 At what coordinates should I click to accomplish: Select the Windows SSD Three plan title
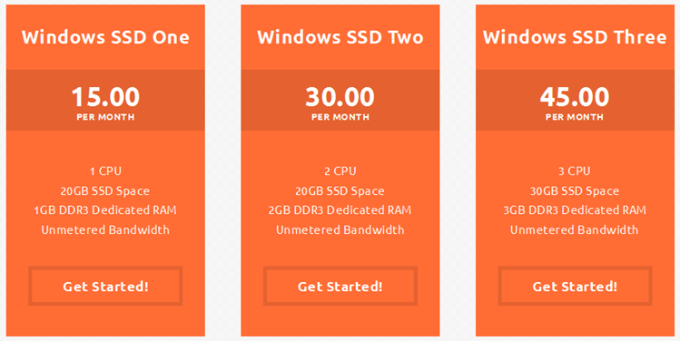pos(575,37)
